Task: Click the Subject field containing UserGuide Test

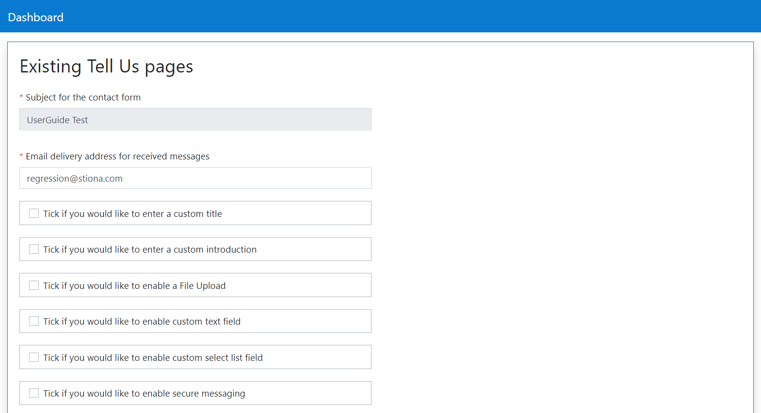Action: (195, 120)
